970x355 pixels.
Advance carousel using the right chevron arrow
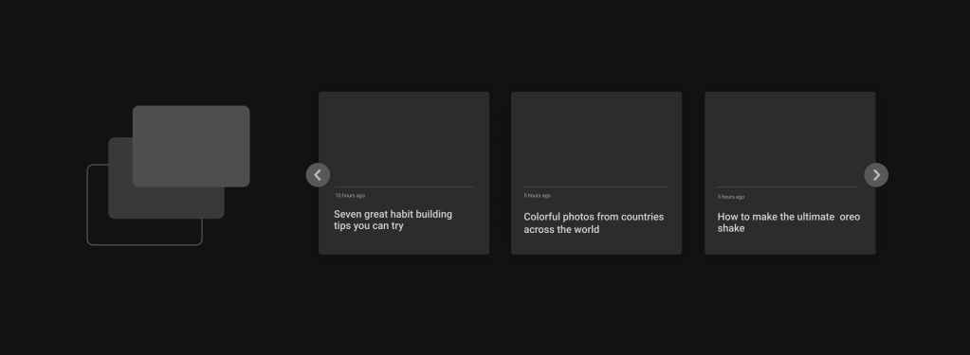[876, 175]
